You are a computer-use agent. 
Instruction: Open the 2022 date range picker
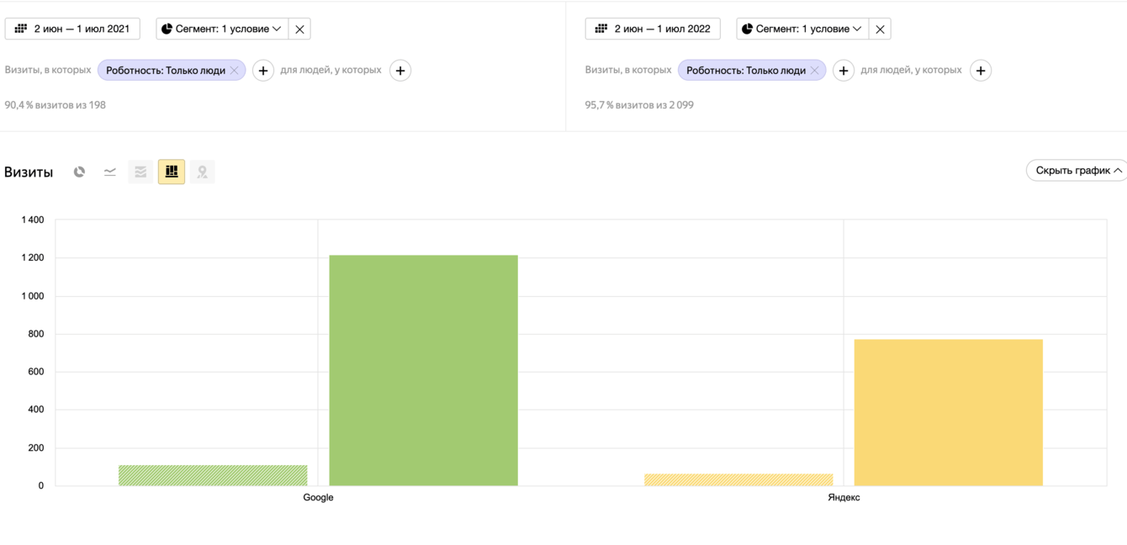653,29
